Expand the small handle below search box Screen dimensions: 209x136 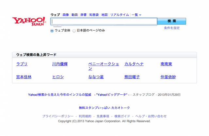pyautogui.click(x=57, y=26)
